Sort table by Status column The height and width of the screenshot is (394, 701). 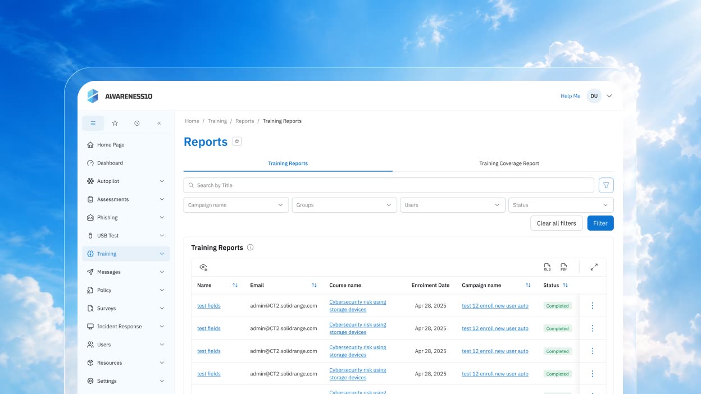tap(565, 285)
